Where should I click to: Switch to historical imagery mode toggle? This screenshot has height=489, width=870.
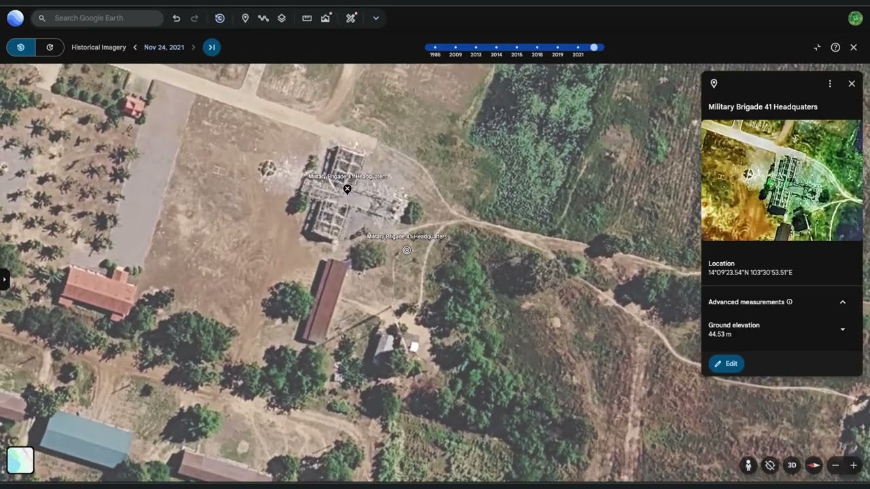point(21,48)
